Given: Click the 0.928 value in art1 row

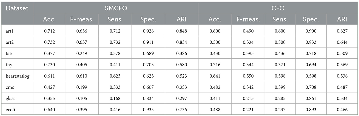Looking at the screenshot, I should pos(148,31).
